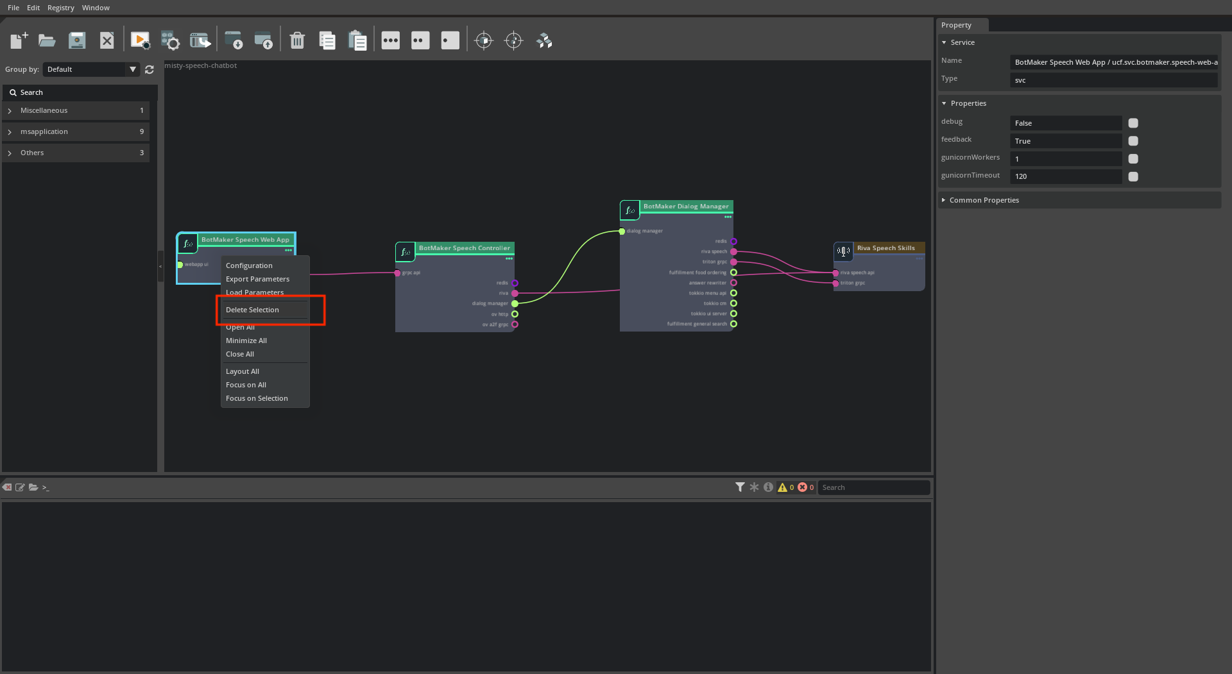The height and width of the screenshot is (674, 1232).
Task: Click the console filter funnel icon
Action: click(x=740, y=487)
